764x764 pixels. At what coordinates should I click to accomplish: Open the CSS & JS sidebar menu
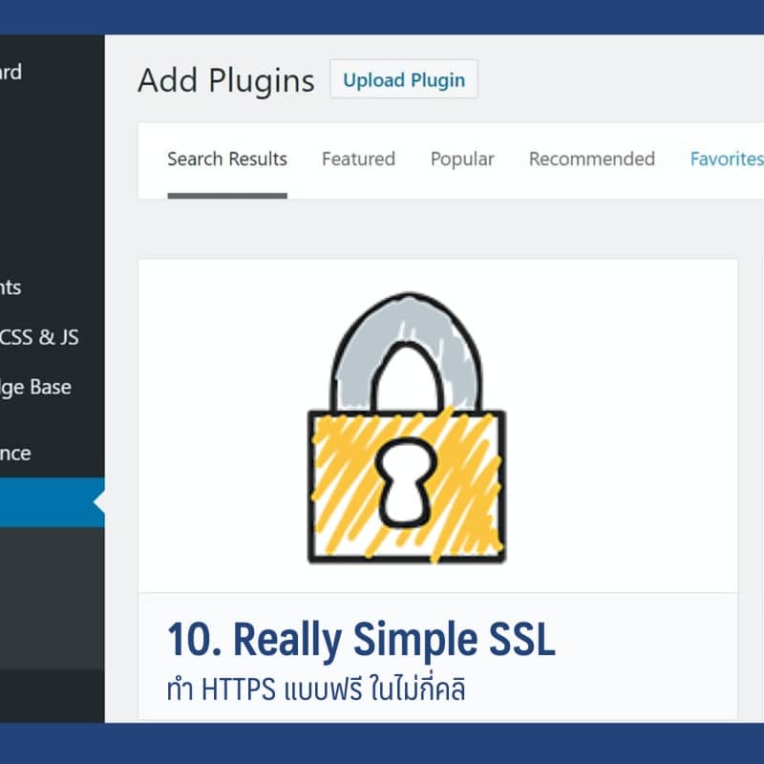[x=40, y=337]
